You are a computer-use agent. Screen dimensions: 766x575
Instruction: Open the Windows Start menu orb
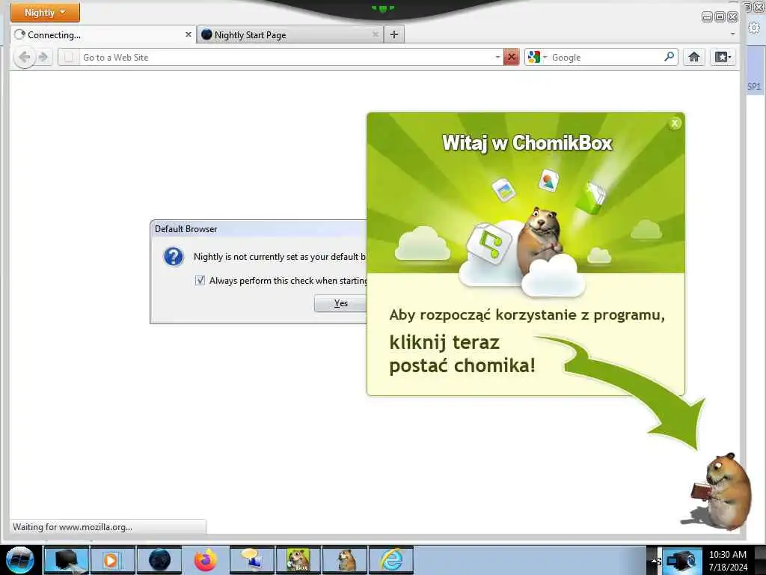click(x=20, y=560)
